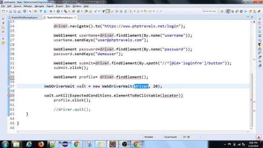The height and width of the screenshot is (148, 263).
Task: Toggle the Mark Occurrences button
Action: click(108, 11)
